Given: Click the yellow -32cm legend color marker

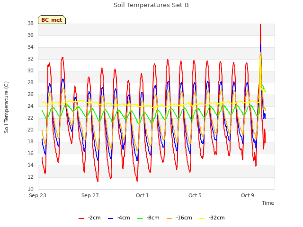Looking at the screenshot, I should point(202,218).
